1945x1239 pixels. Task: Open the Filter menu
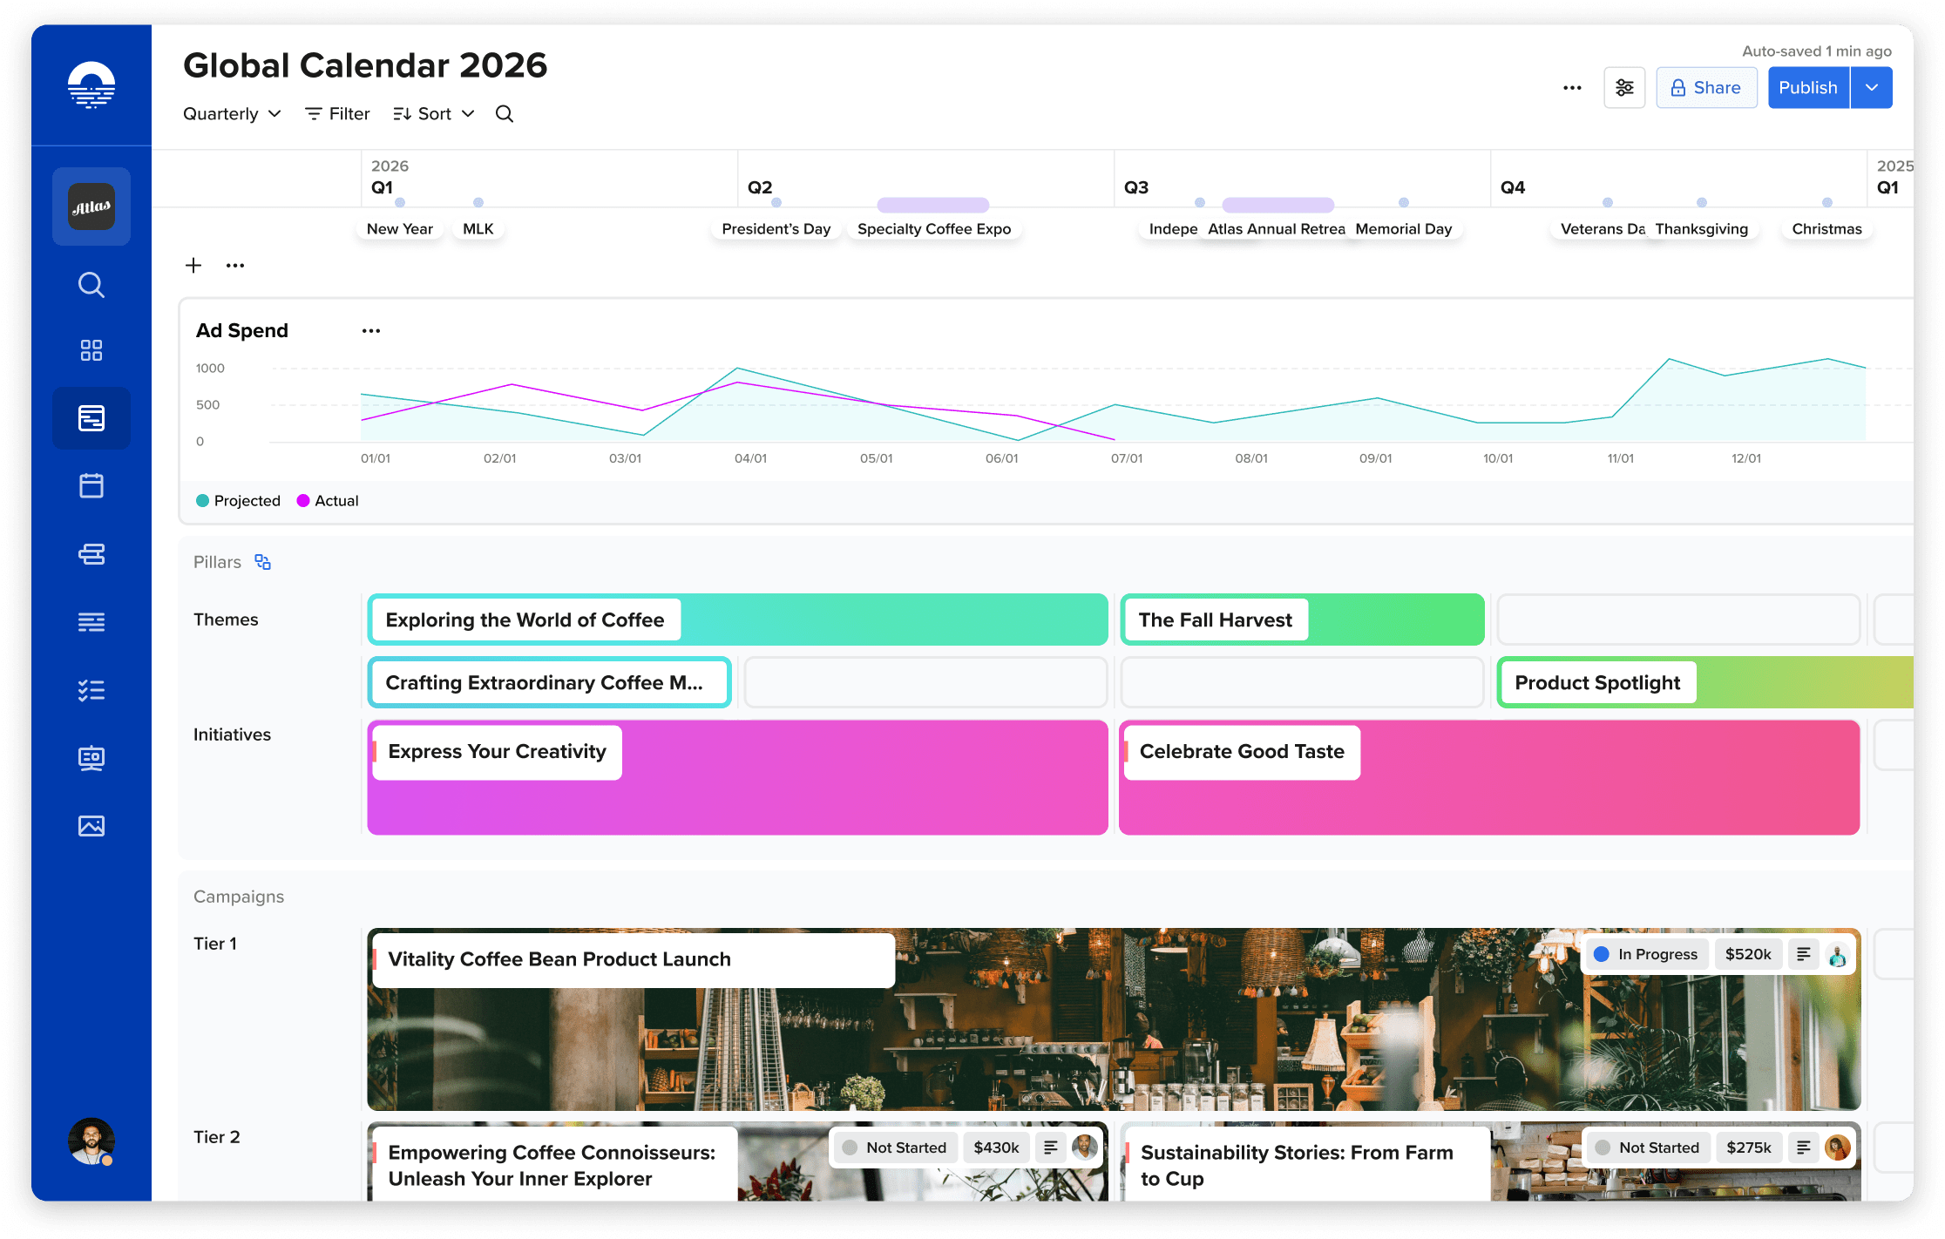[338, 114]
